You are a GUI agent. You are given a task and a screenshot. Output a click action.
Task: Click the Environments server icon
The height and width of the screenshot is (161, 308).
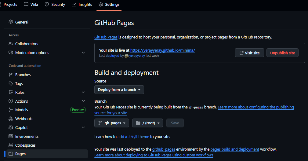11,136
